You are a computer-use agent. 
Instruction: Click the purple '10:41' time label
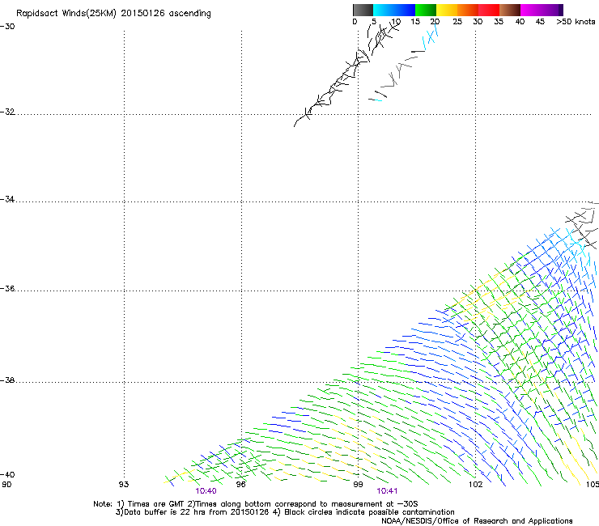[387, 491]
